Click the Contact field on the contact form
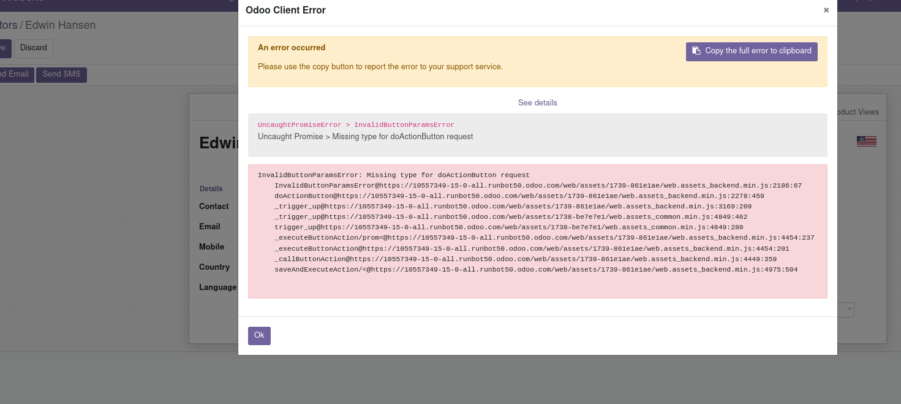The image size is (901, 404). point(214,206)
